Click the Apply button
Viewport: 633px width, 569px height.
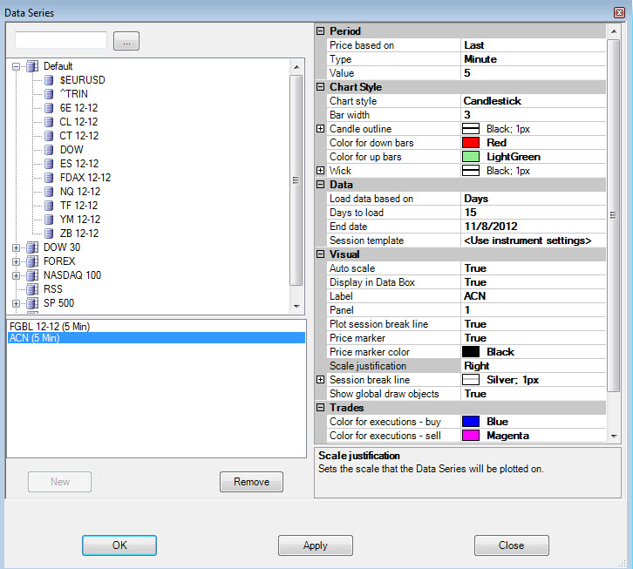[316, 545]
